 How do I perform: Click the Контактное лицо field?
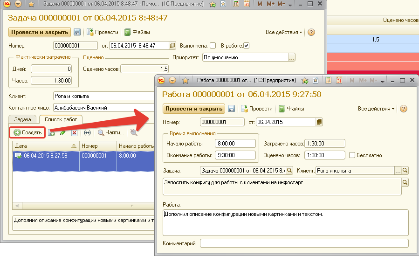[x=103, y=108]
